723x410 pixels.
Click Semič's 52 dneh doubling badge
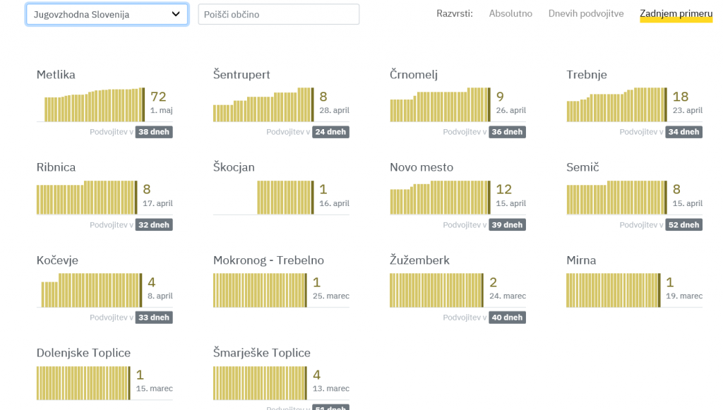point(683,225)
